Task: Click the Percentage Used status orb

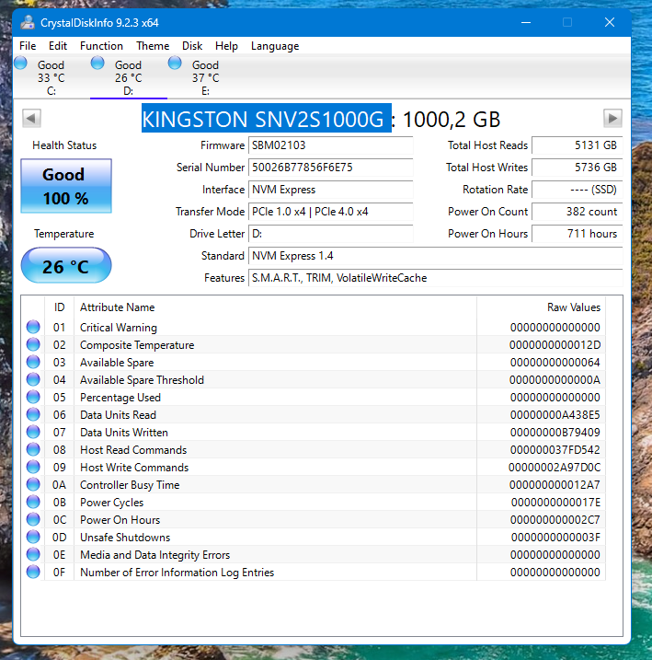Action: coord(33,397)
